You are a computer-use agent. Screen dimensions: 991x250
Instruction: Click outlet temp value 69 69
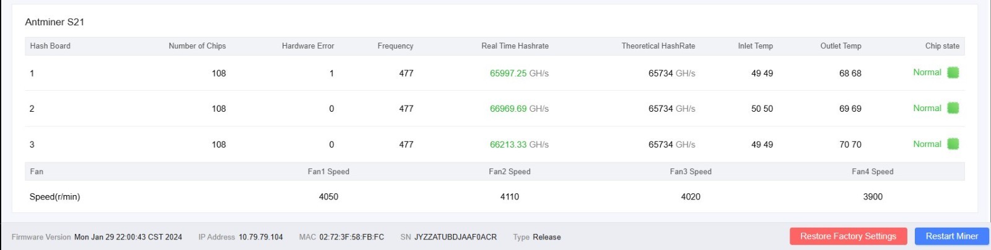(x=850, y=109)
